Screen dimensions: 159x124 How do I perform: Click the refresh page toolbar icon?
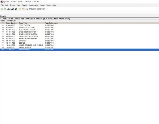click(x=5, y=9)
